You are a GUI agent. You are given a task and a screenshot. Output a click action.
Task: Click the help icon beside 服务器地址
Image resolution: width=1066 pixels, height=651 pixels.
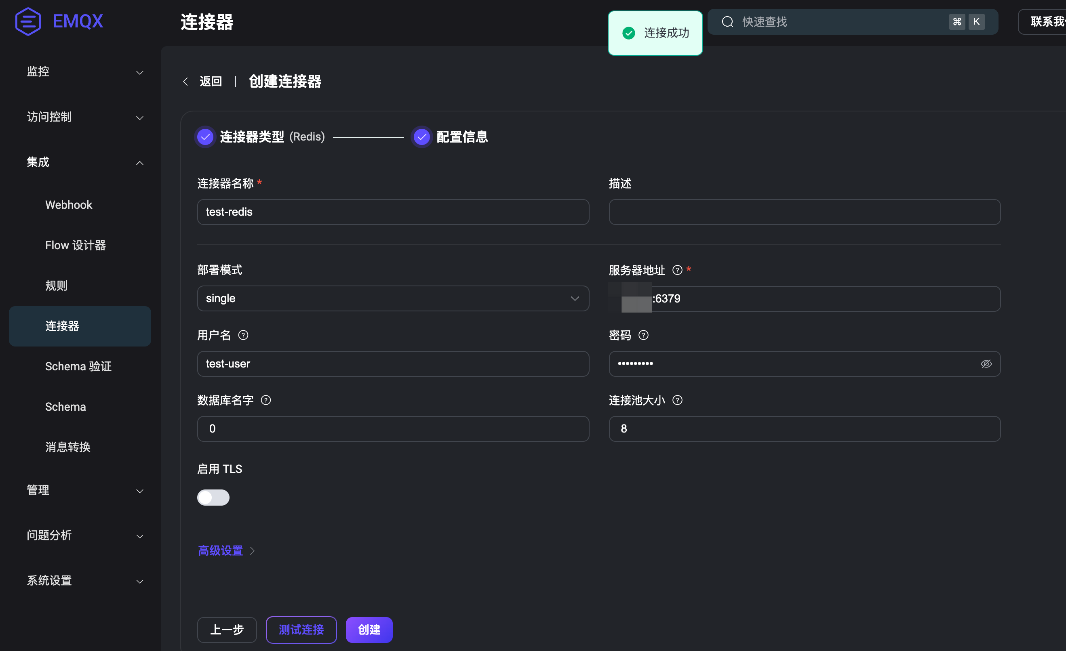(x=678, y=270)
